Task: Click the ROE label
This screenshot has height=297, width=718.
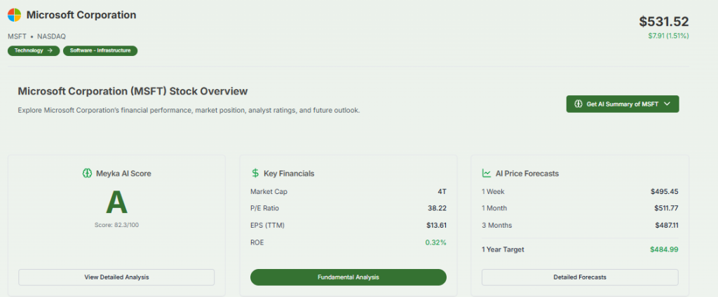Action: coord(257,242)
